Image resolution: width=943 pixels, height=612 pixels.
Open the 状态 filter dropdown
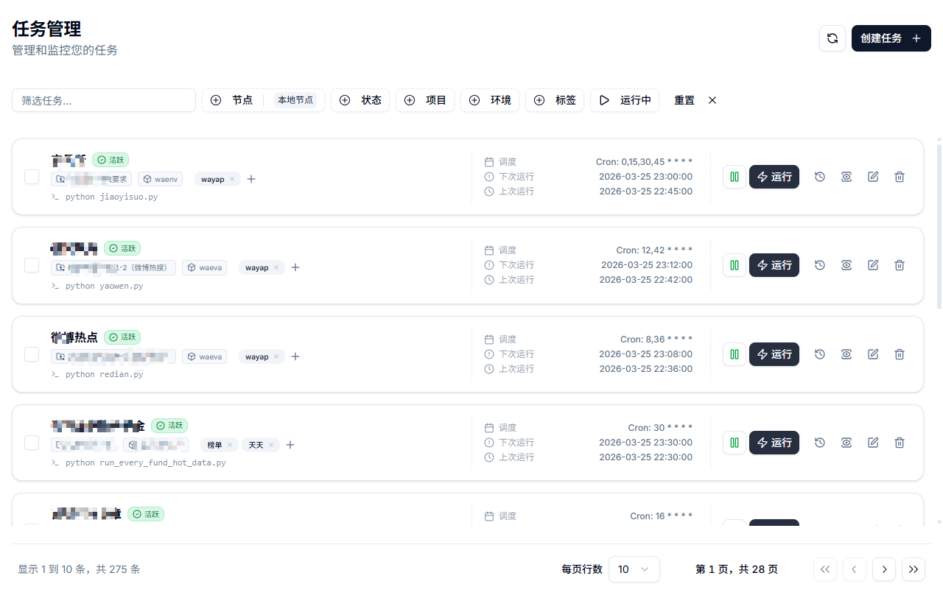[360, 100]
